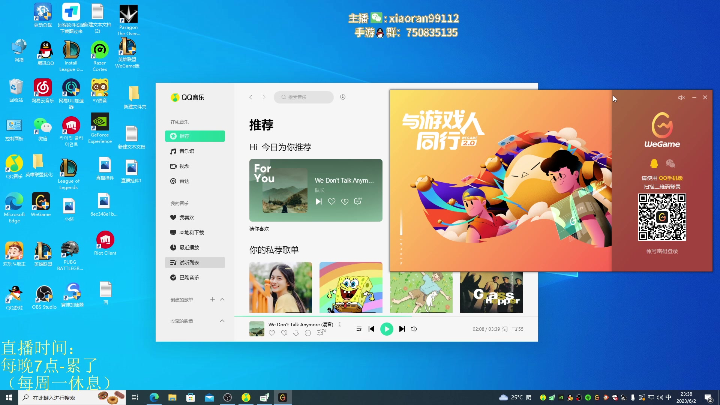Viewport: 720px width, 405px height.
Task: Open the girl portrait playlist cover
Action: tap(280, 287)
